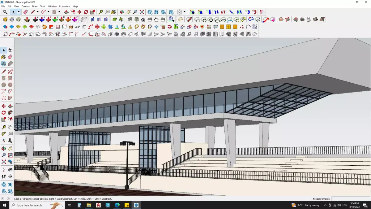Open the Window menu
371x209 pixels.
[x=52, y=6]
